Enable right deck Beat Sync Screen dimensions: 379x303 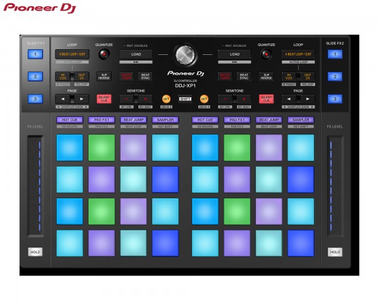[244, 76]
